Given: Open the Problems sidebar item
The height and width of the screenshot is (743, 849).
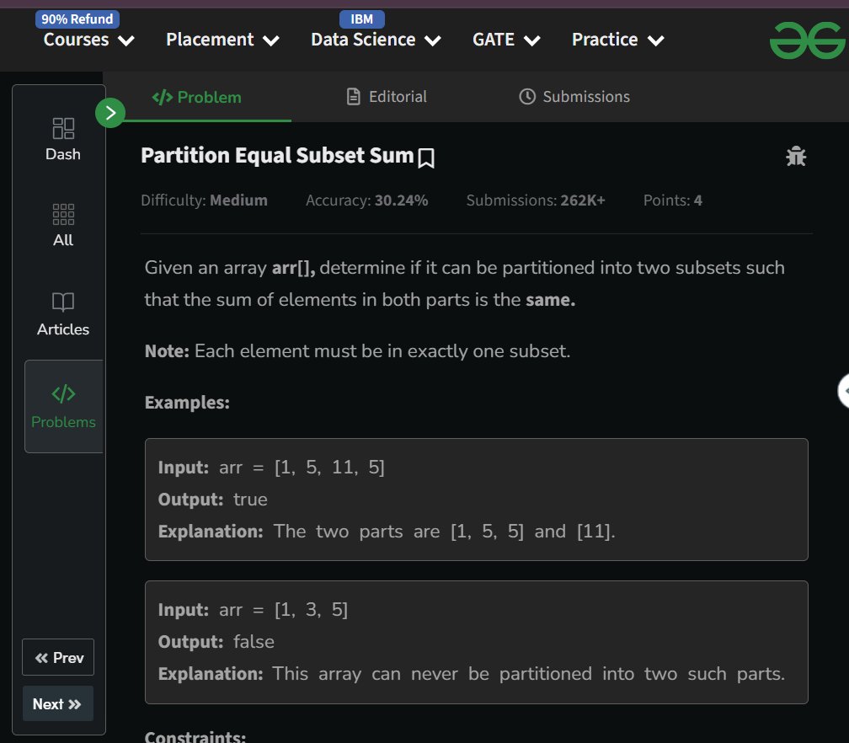Looking at the screenshot, I should pos(63,406).
